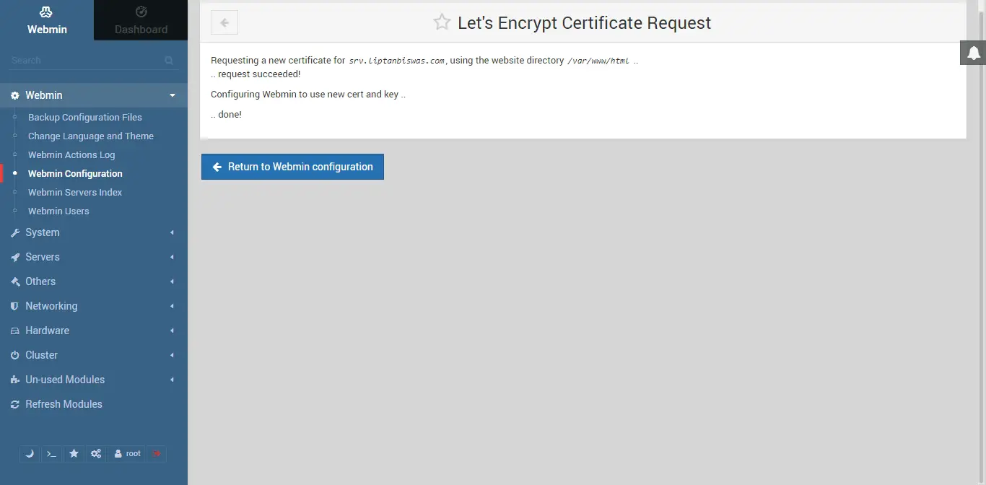Expand the System category arrow
Screen dimensions: 986x485
click(x=172, y=232)
